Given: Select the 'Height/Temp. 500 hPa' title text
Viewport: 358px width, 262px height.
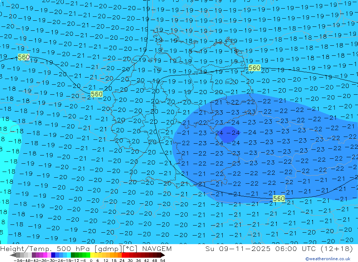Looking at the screenshot, I should [45, 248].
